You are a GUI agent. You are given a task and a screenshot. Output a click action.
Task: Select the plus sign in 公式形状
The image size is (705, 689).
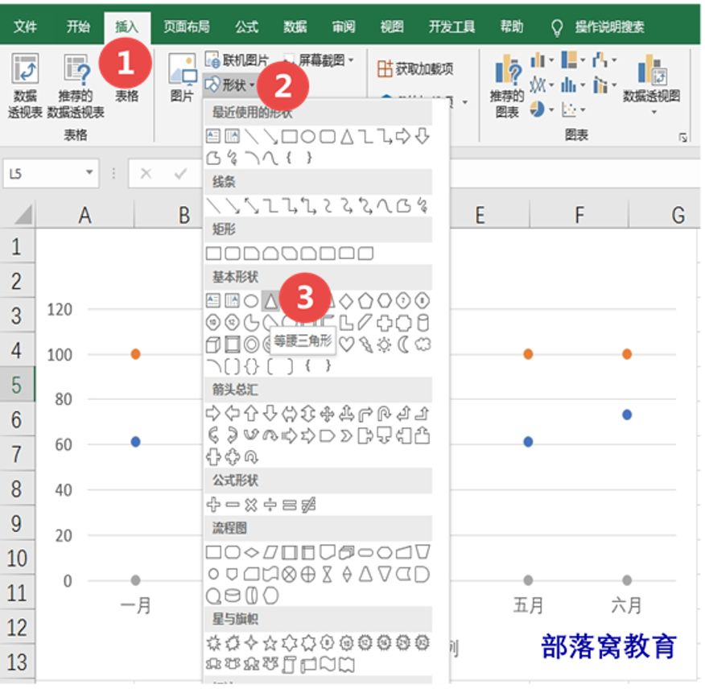coord(213,505)
